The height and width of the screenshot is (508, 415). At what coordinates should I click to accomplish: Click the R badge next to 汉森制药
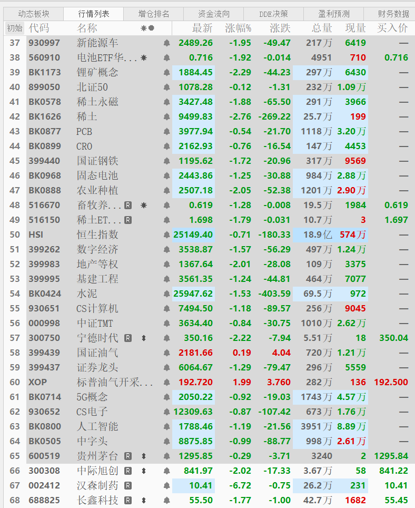click(x=128, y=486)
